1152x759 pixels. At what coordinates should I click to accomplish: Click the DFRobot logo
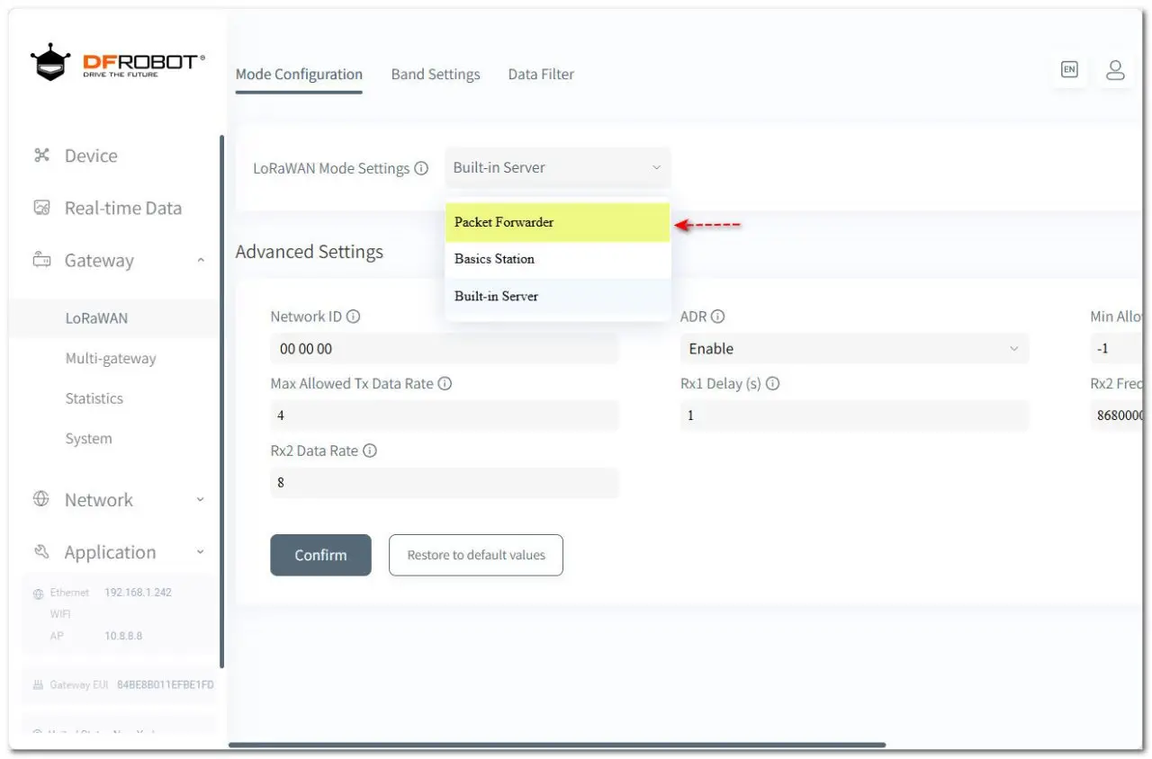tap(117, 63)
